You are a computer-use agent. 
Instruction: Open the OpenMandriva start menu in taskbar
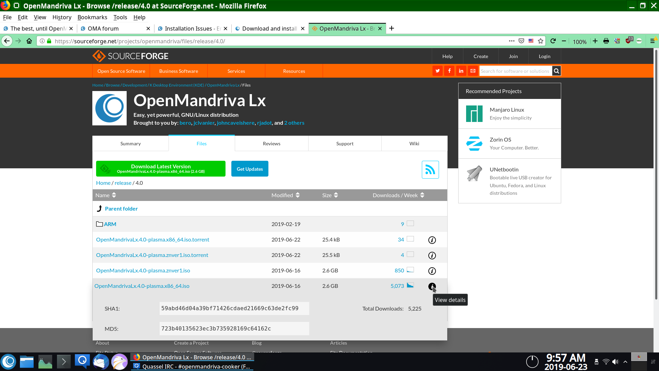click(x=9, y=362)
